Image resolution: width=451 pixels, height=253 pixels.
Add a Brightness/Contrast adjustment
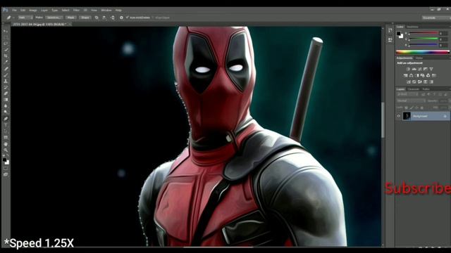coord(408,69)
